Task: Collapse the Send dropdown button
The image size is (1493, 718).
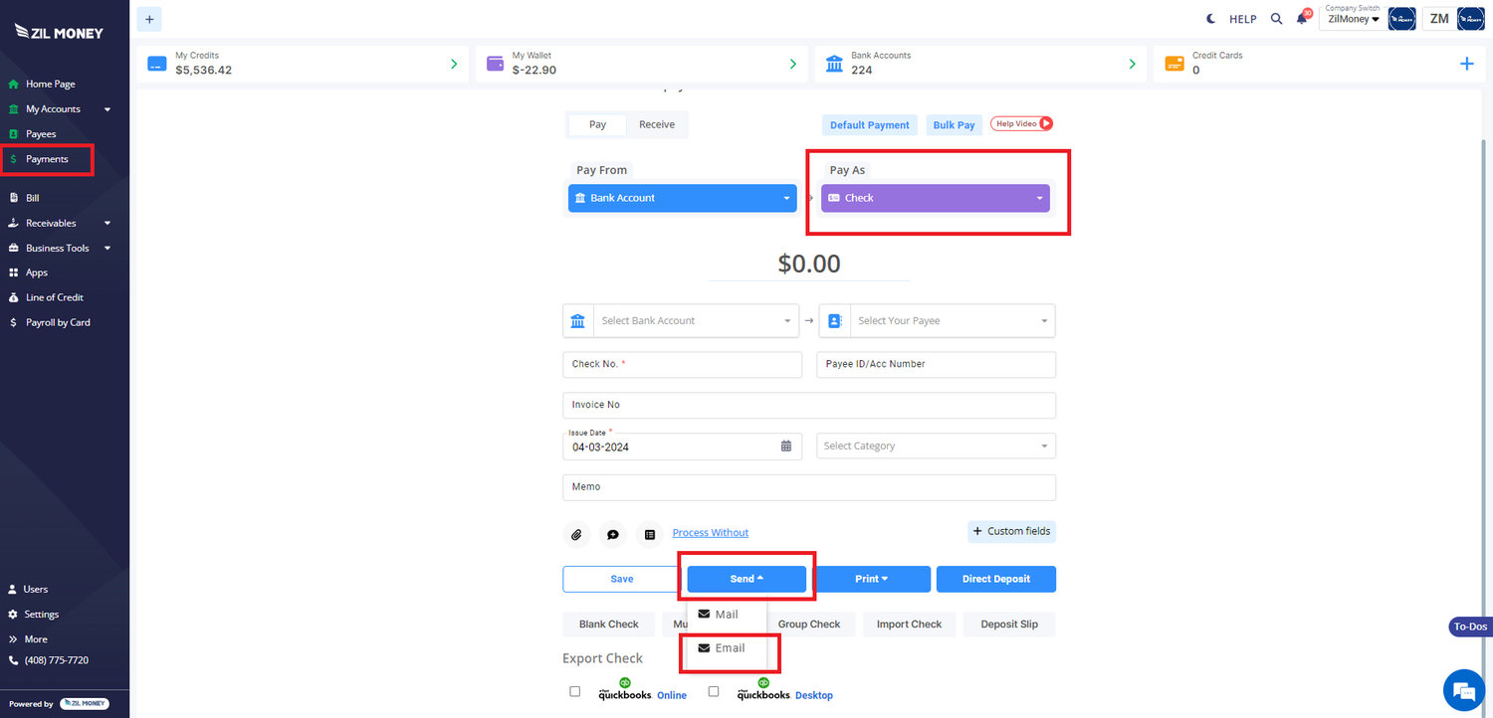Action: [x=746, y=579]
